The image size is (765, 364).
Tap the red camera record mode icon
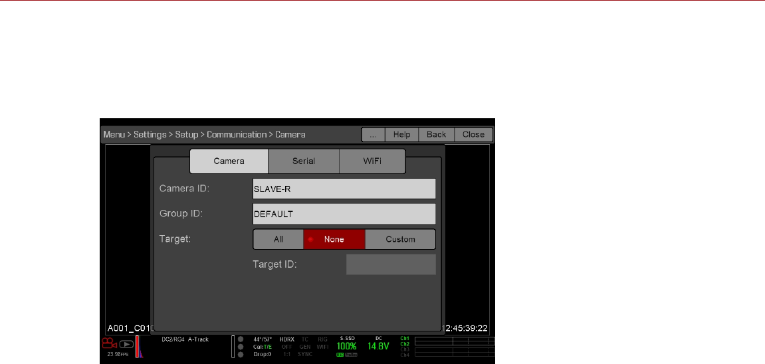pyautogui.click(x=109, y=343)
